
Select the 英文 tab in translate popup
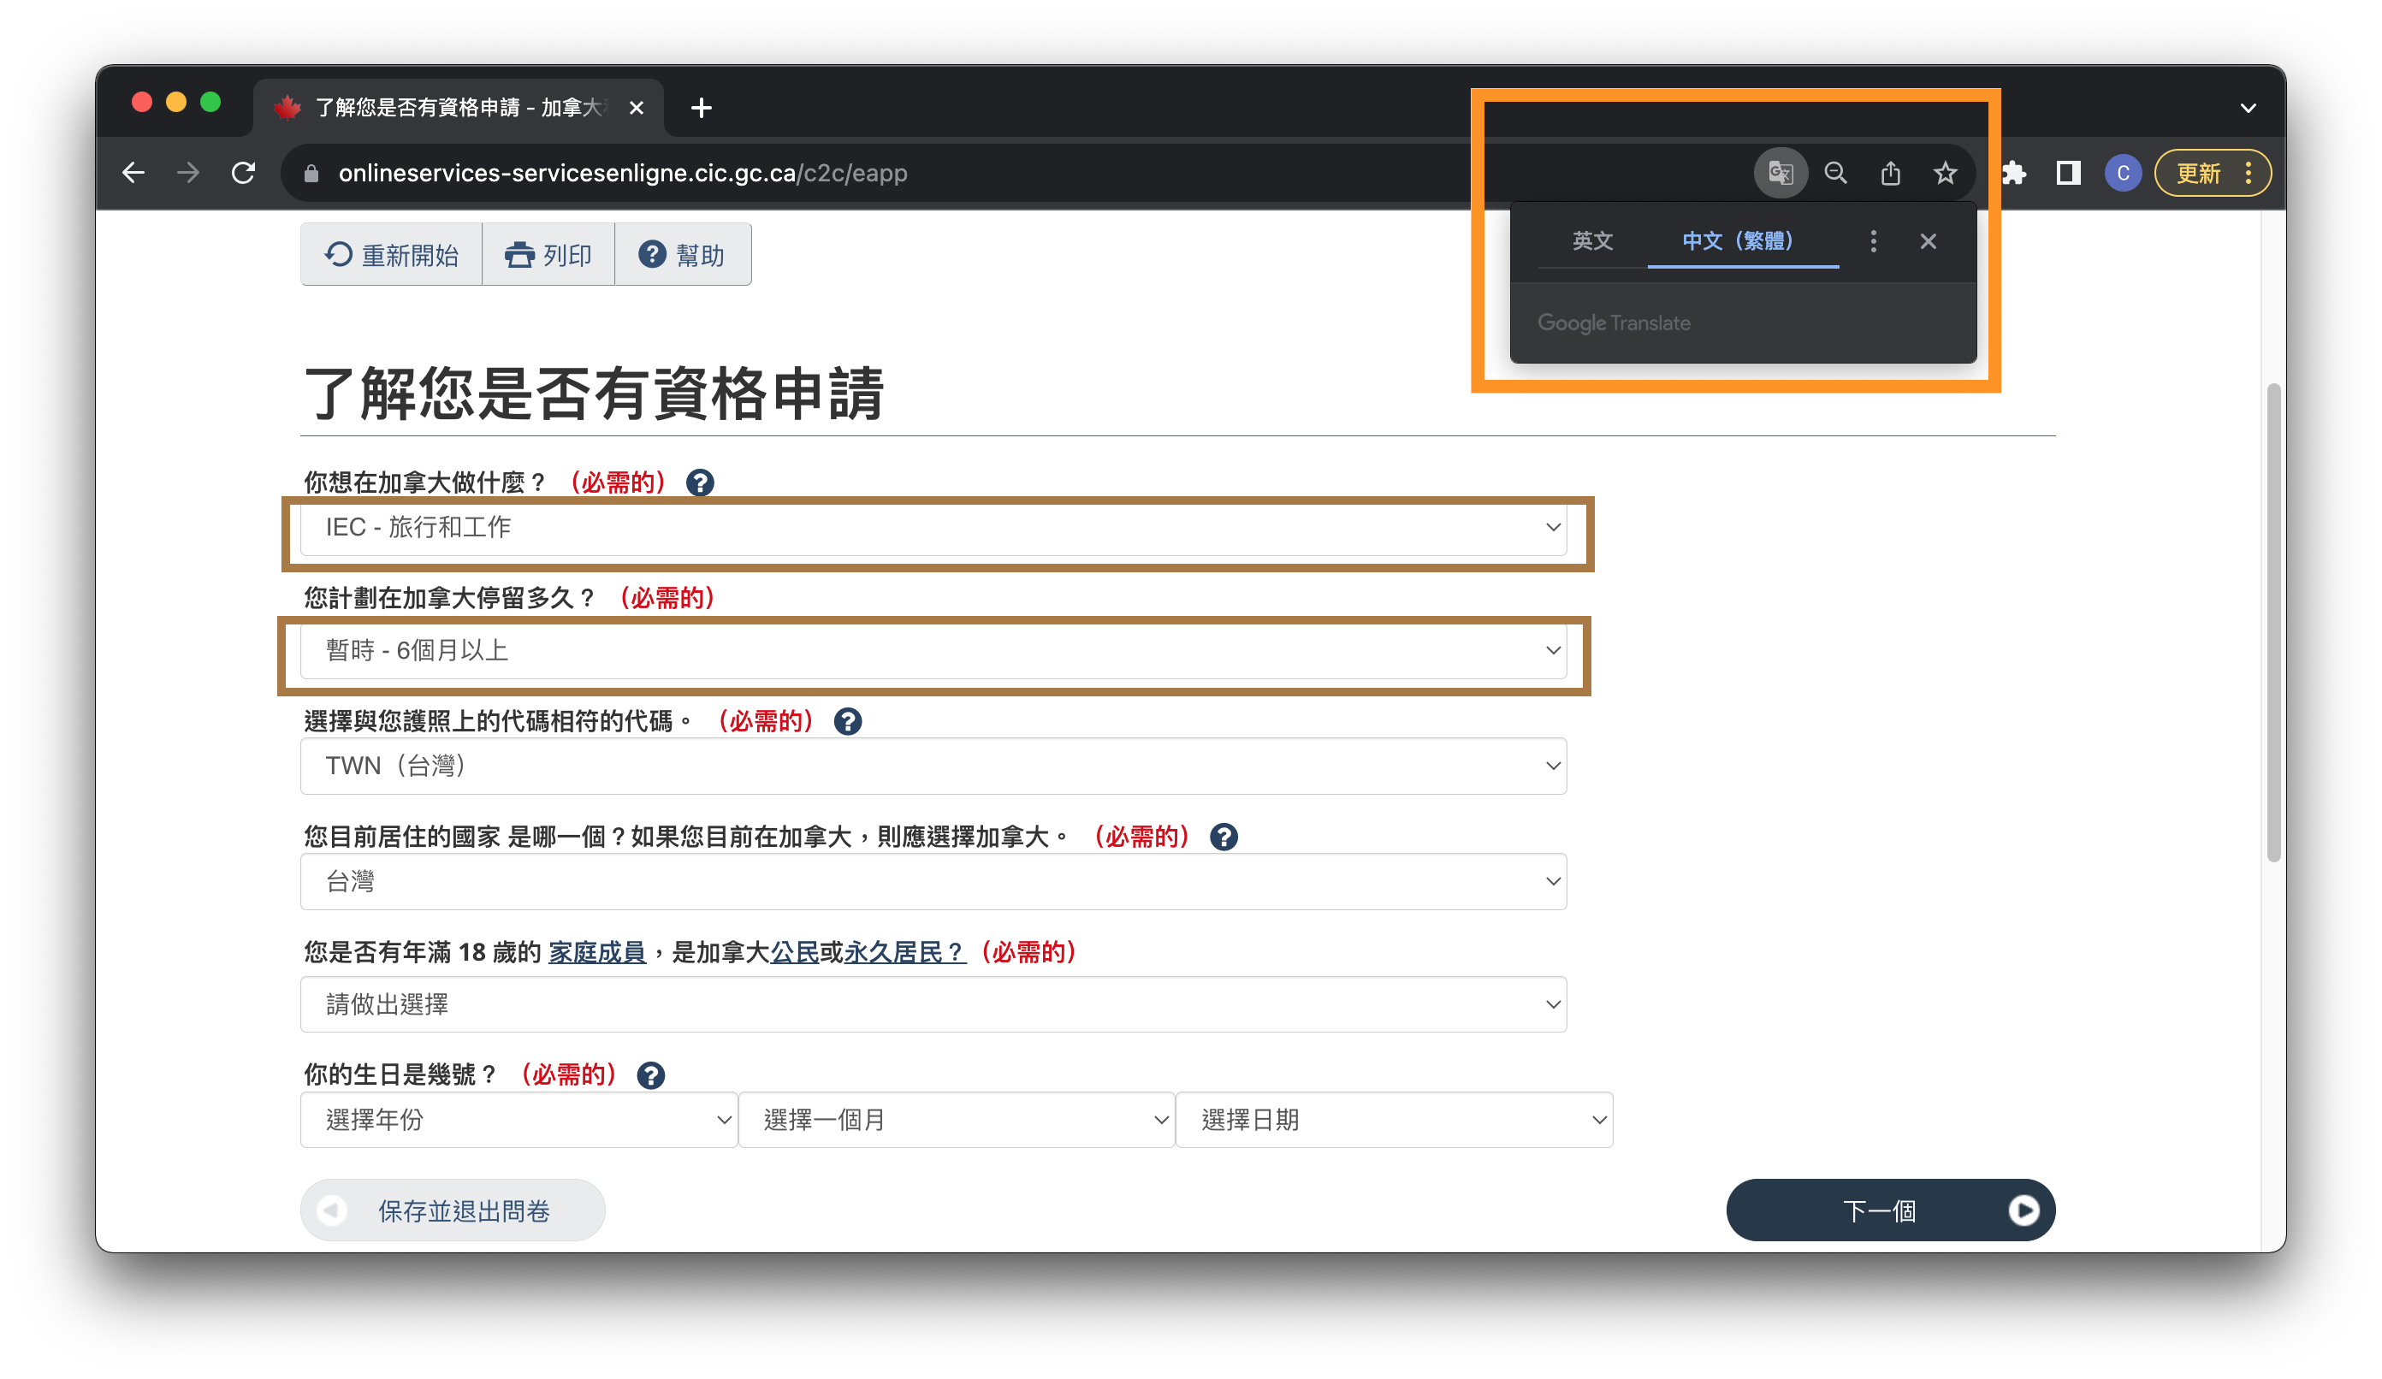(x=1593, y=241)
